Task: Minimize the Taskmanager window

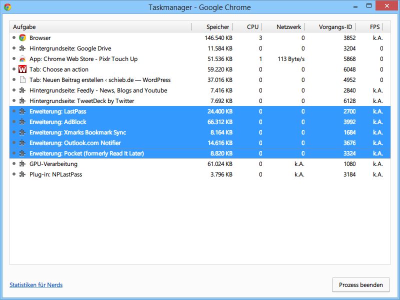Action: point(355,6)
